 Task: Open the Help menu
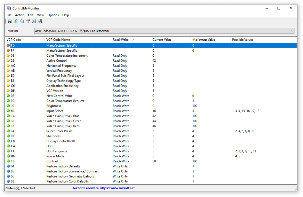(x=65, y=15)
